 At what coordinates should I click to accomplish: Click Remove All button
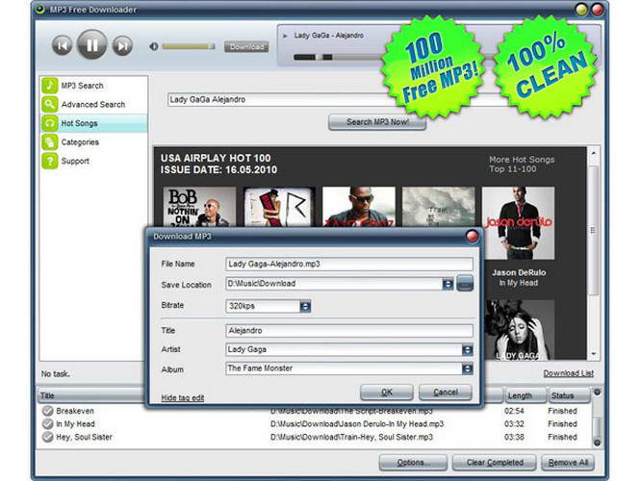568,463
